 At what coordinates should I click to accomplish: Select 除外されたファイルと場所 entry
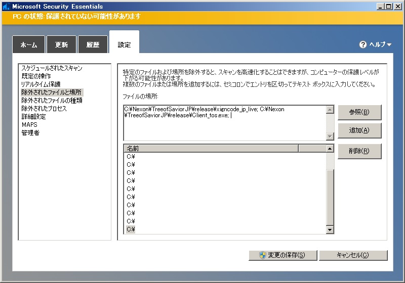(52, 92)
